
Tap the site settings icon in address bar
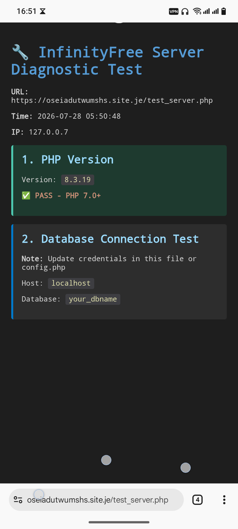[x=18, y=500]
